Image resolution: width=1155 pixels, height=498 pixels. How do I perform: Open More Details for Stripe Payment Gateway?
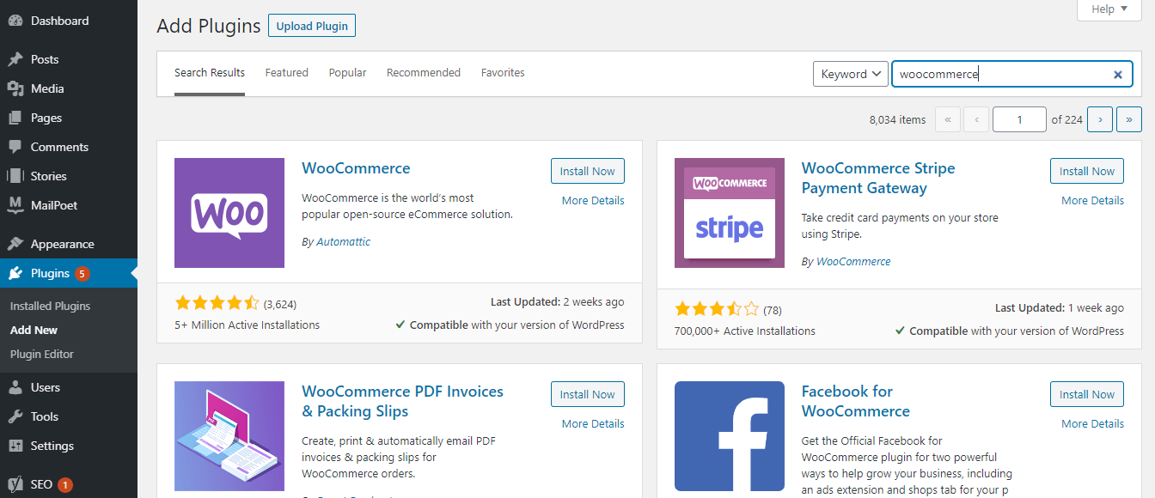[1092, 200]
